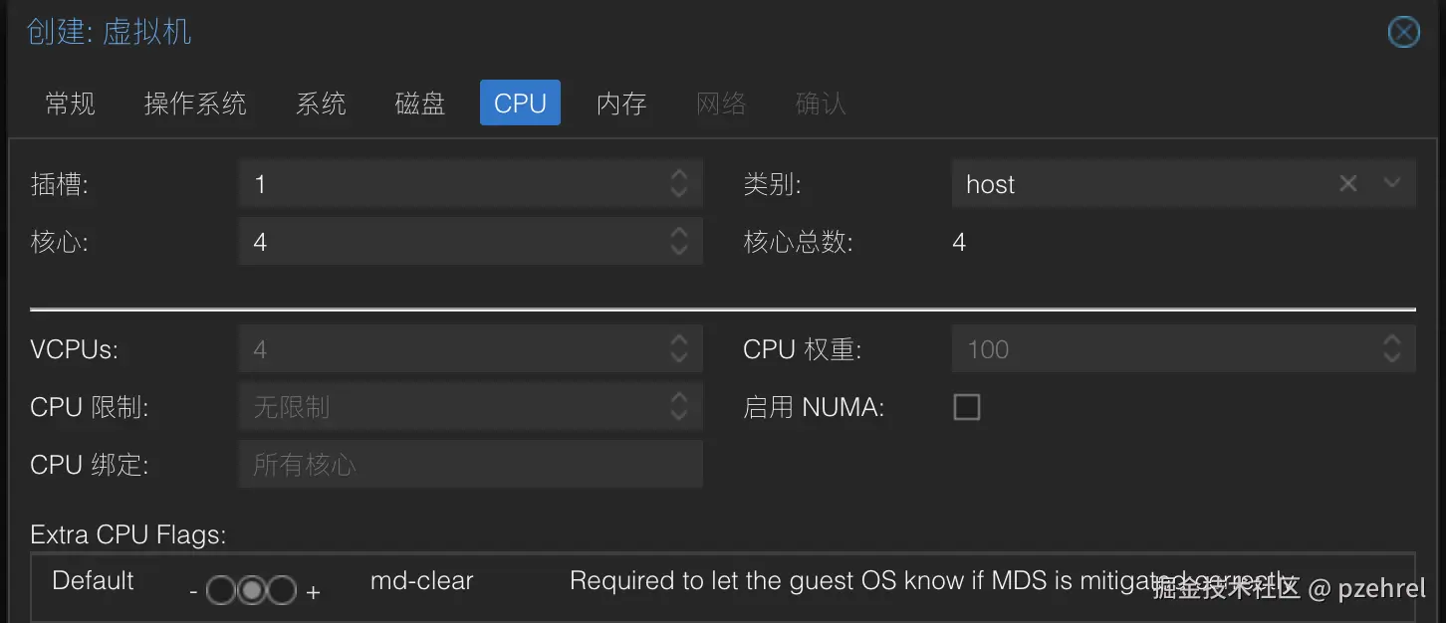
Task: Click the down spinner on CPU 权重 field
Action: (1391, 355)
